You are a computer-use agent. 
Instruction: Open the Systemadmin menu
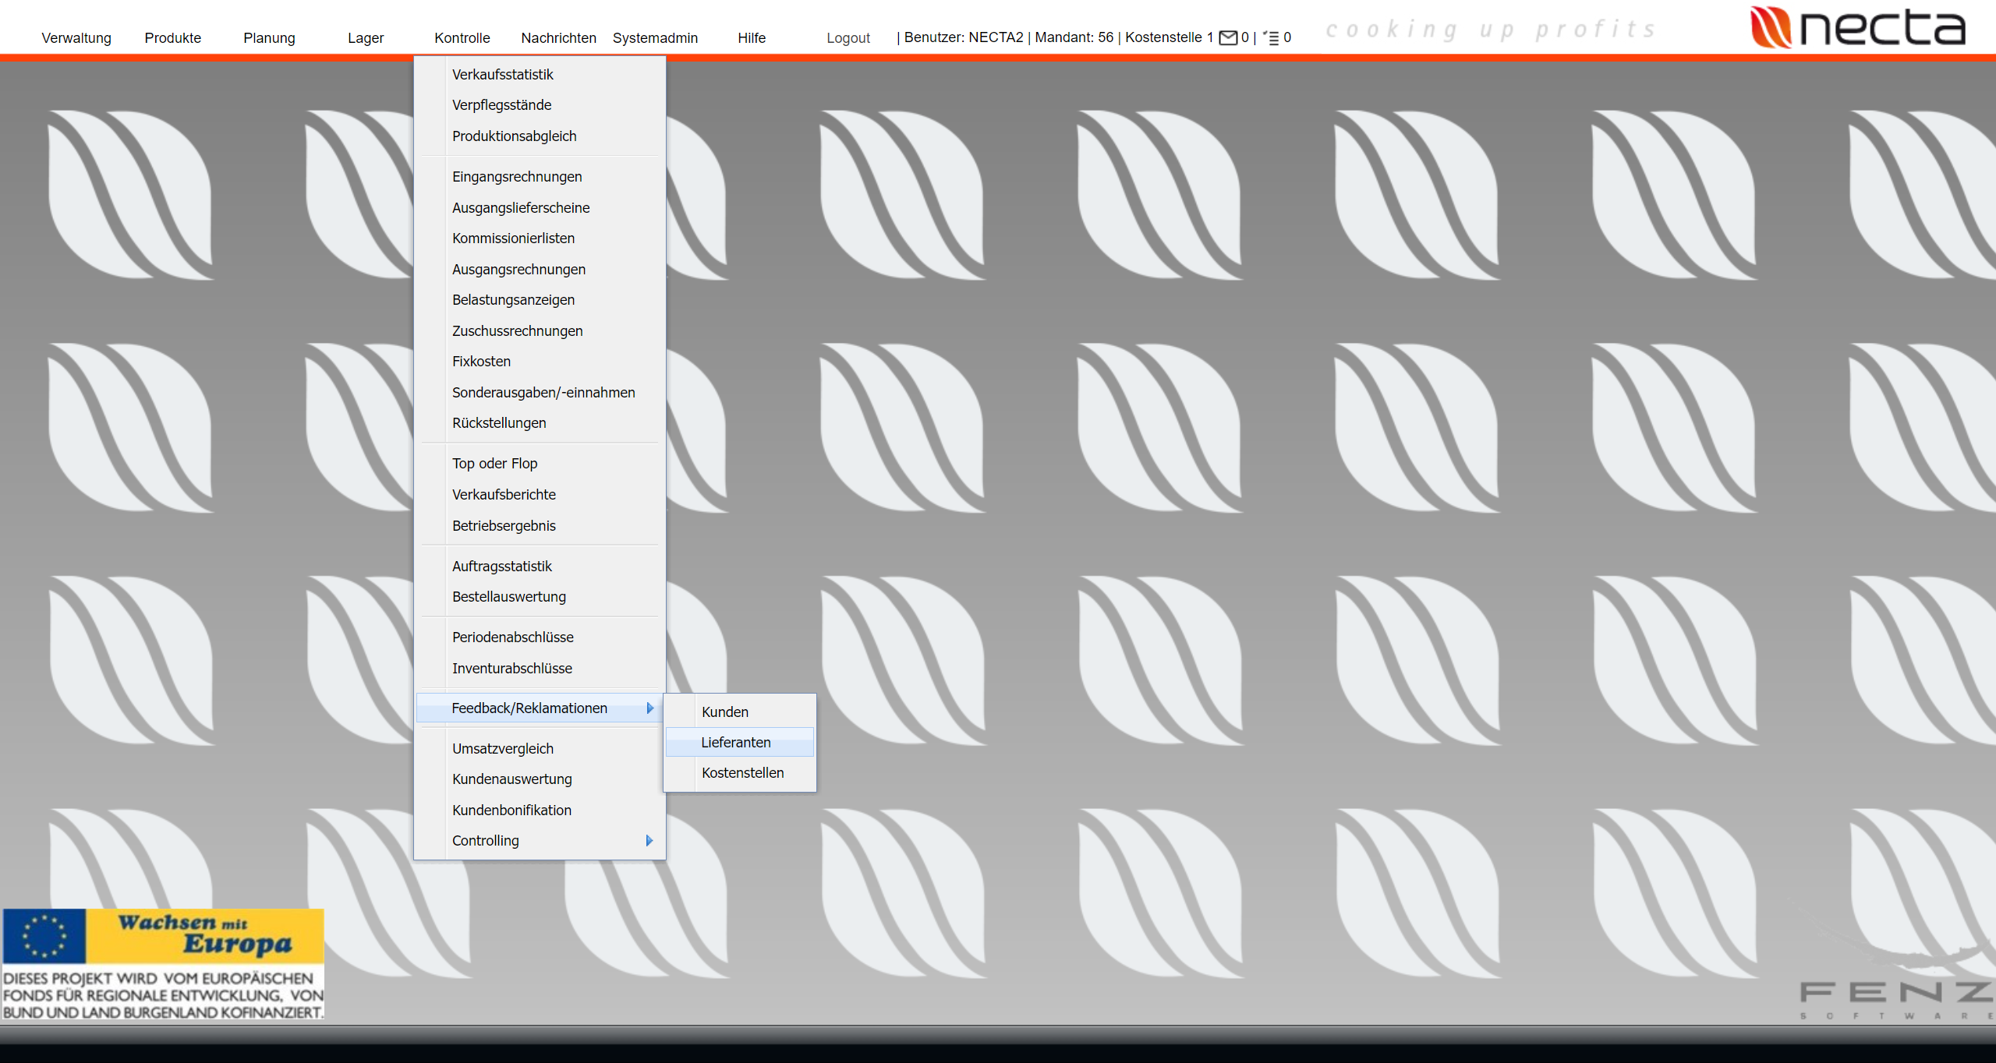655,37
